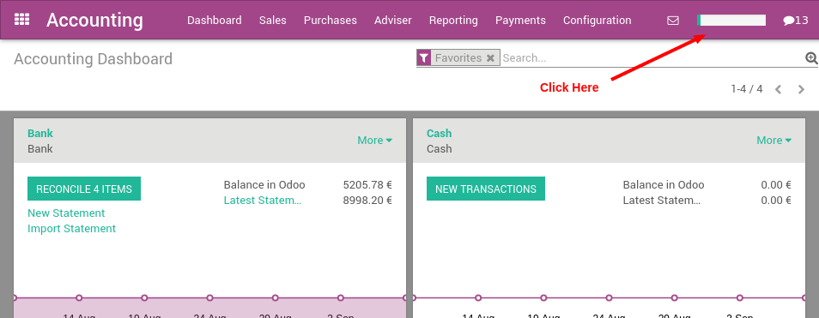Click the funnel filter icon
Screen dimensions: 819x318
tap(423, 58)
